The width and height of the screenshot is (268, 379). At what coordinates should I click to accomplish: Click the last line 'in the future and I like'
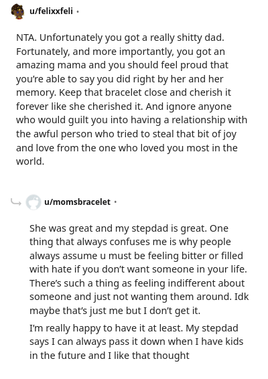pos(109,356)
